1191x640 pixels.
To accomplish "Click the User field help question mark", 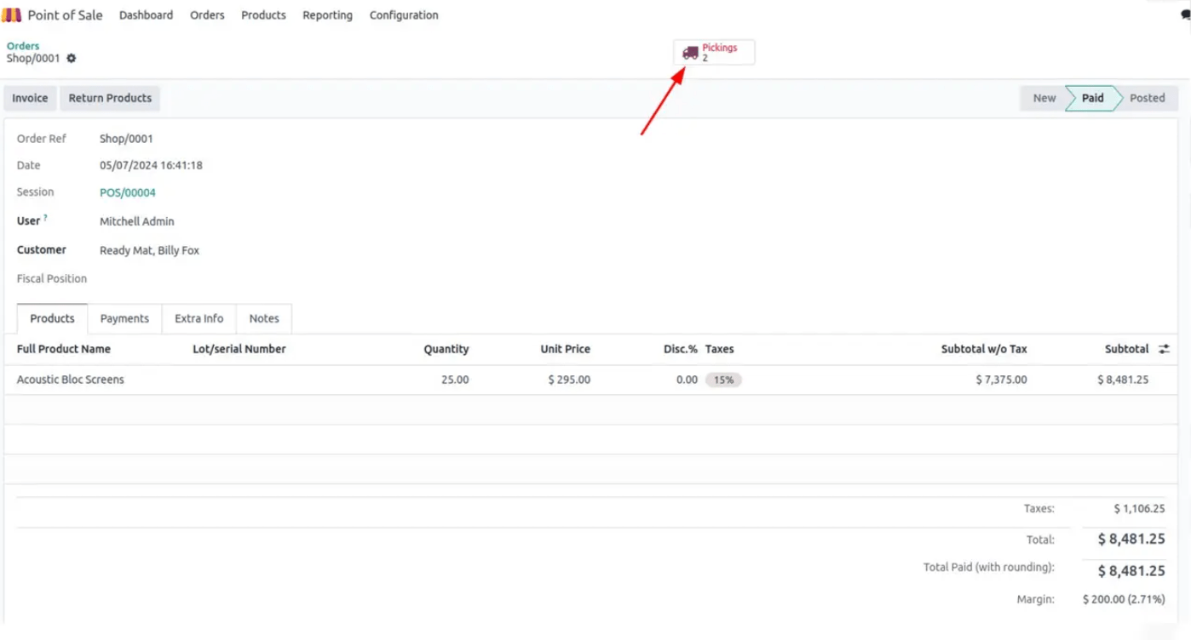I will tap(45, 218).
